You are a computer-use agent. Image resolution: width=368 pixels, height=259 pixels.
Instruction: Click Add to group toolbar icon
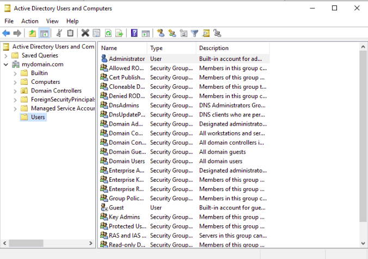coord(217,33)
